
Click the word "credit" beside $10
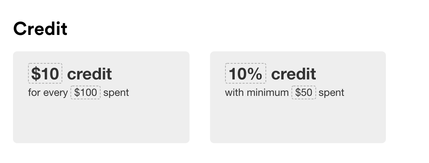90,74
